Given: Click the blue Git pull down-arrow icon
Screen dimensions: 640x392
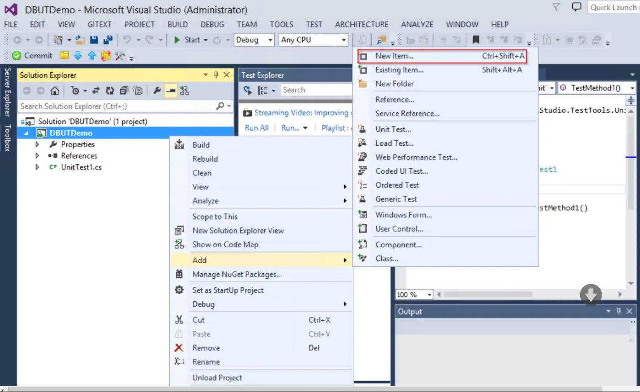Looking at the screenshot, I should pos(78,56).
